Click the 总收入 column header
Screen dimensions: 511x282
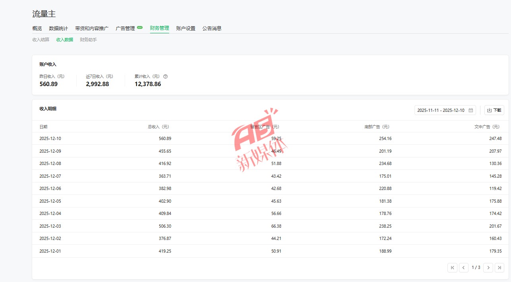pos(158,127)
